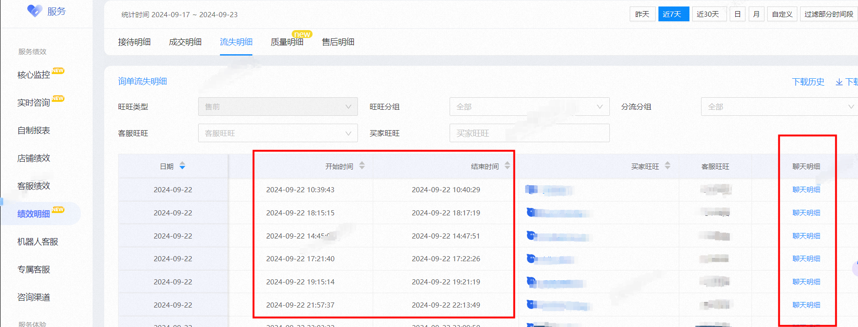Choose 日 granularity button
858x327 pixels.
coord(738,14)
